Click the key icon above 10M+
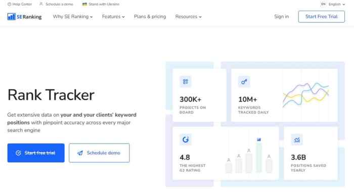The image size is (354, 192). click(x=244, y=81)
